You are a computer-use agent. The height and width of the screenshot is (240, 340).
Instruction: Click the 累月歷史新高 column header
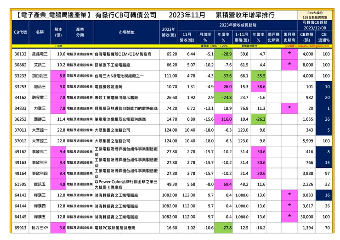pyautogui.click(x=289, y=37)
